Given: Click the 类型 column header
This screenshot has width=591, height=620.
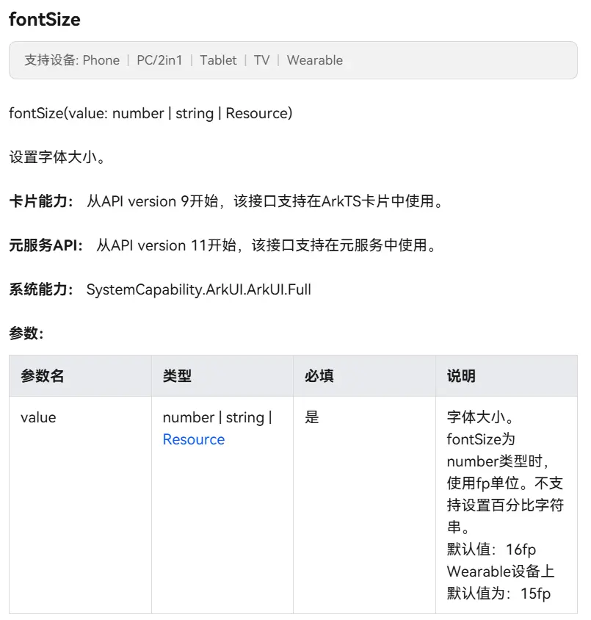Looking at the screenshot, I should (177, 376).
